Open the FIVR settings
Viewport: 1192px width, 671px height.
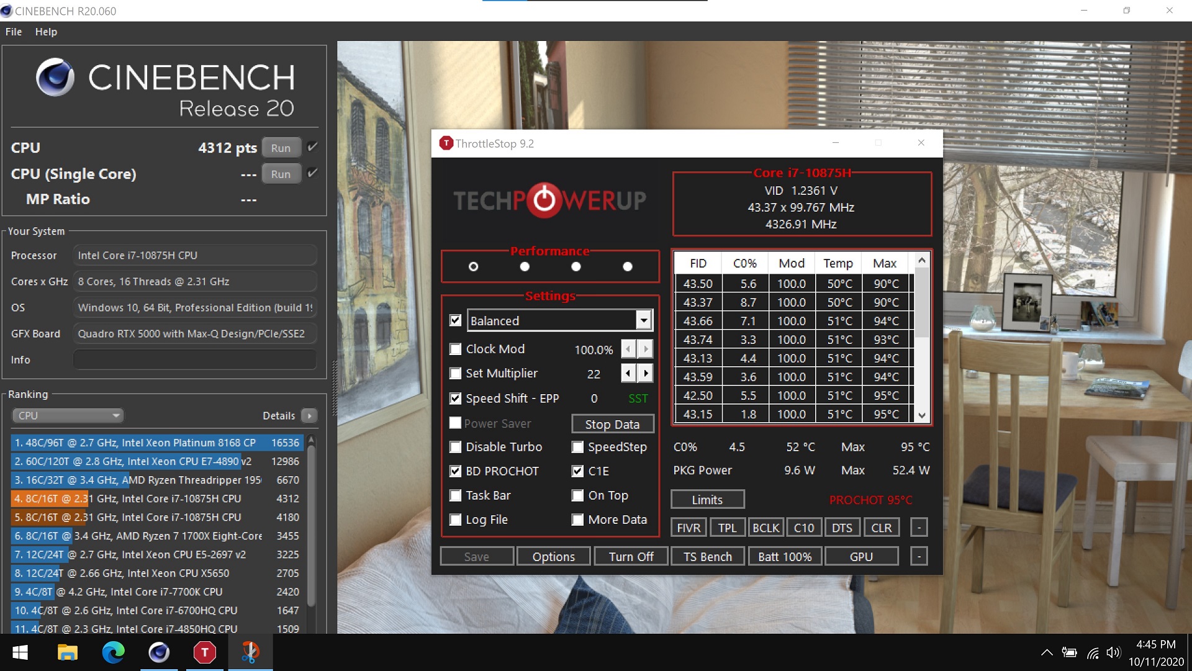(689, 528)
